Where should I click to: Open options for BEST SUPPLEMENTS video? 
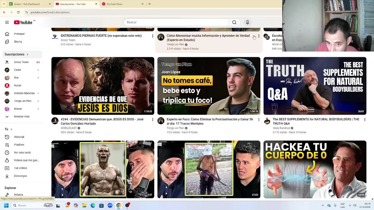(x=365, y=120)
